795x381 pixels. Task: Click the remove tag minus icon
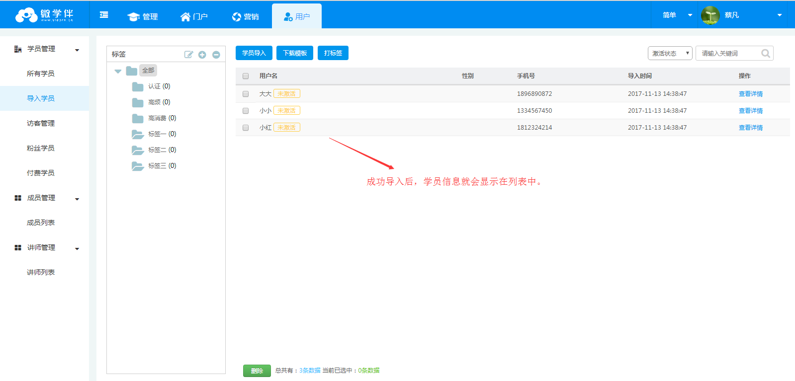click(x=216, y=55)
